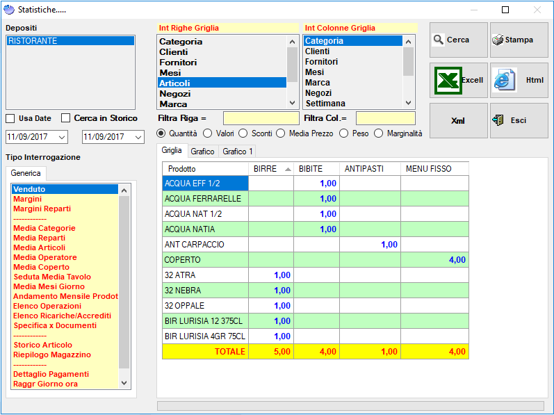
Task: Enable the Usa Date checkbox
Action: [x=10, y=118]
